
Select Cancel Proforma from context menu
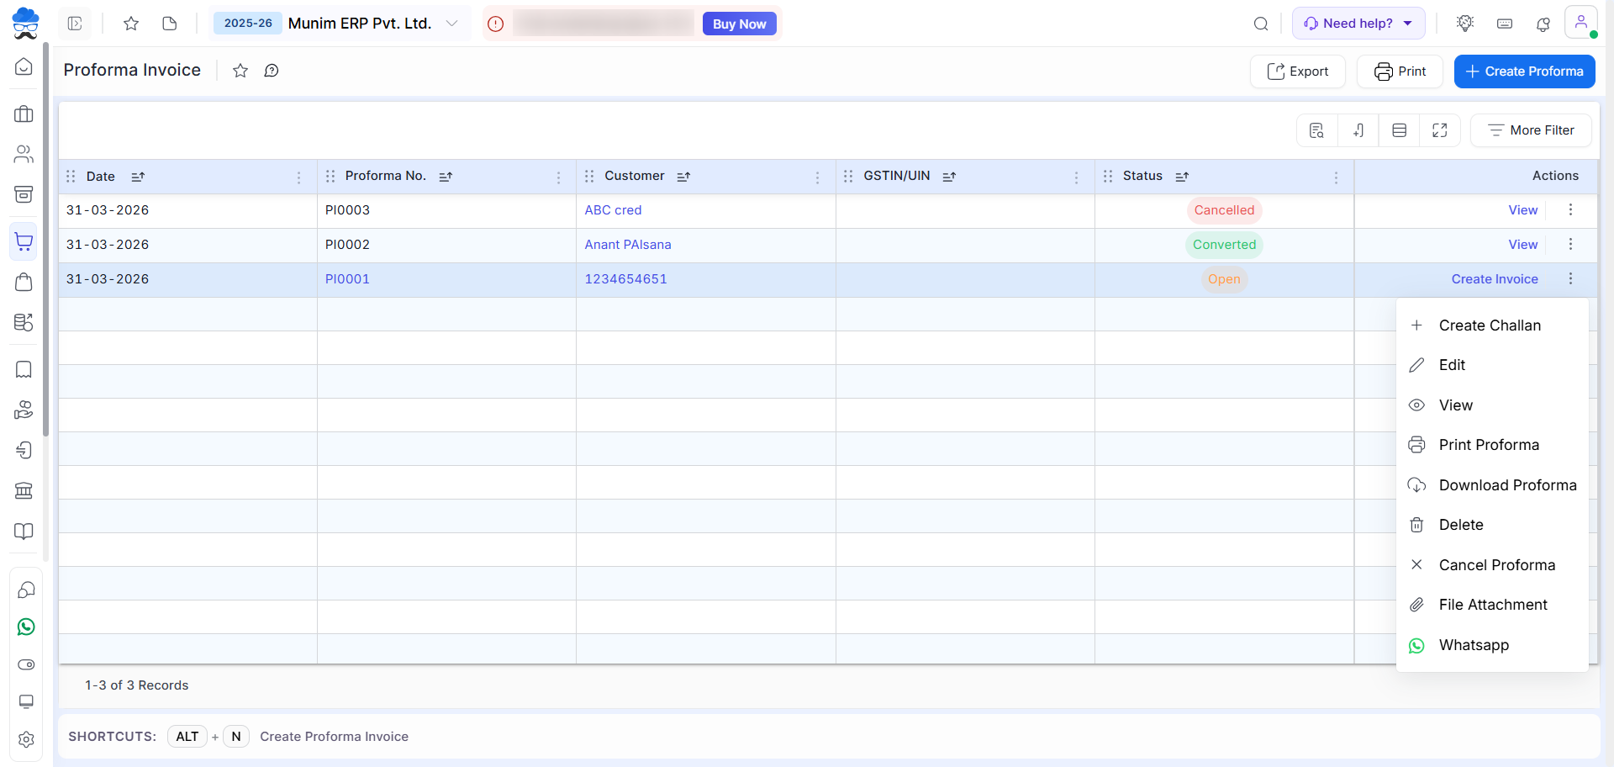click(1496, 565)
